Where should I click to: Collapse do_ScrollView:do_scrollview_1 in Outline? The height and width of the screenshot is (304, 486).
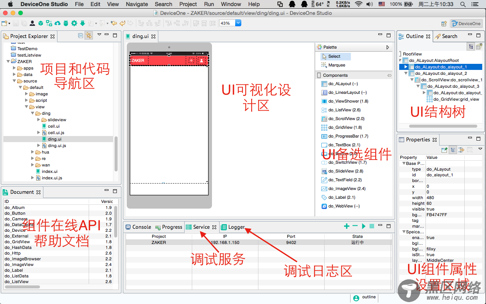(412, 80)
